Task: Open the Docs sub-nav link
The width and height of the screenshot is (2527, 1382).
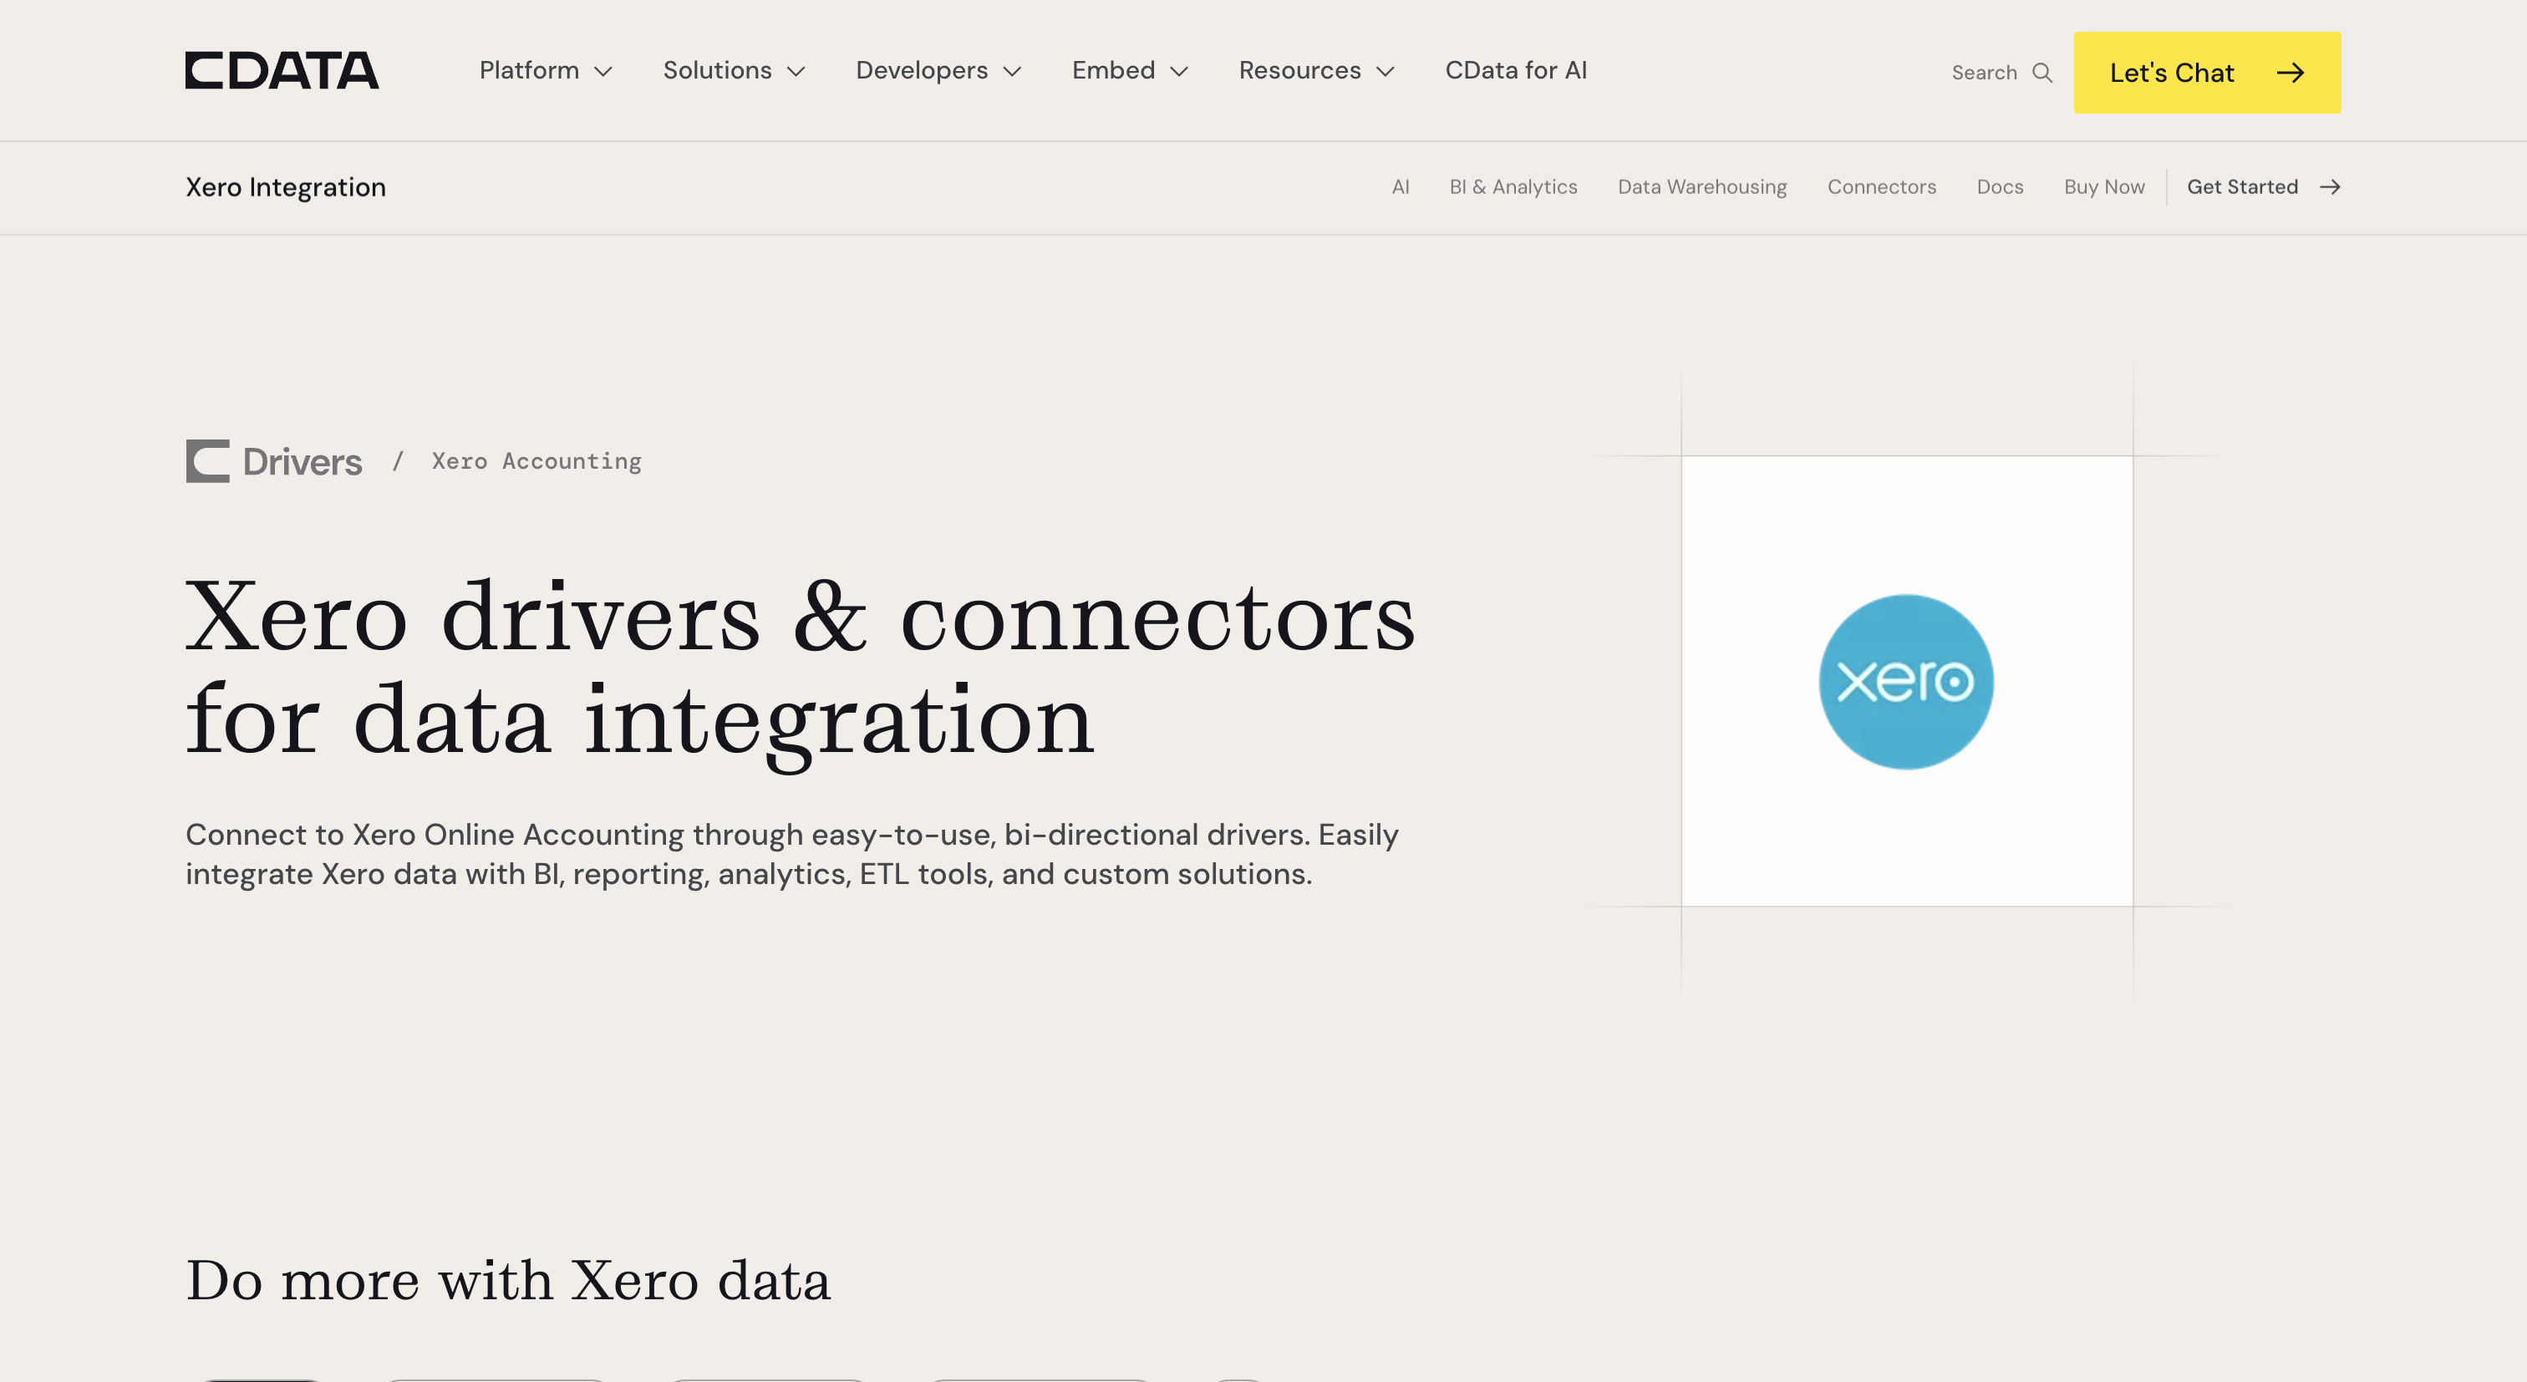Action: (x=1999, y=187)
